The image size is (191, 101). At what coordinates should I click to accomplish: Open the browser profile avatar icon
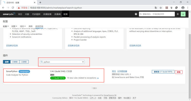183,8
